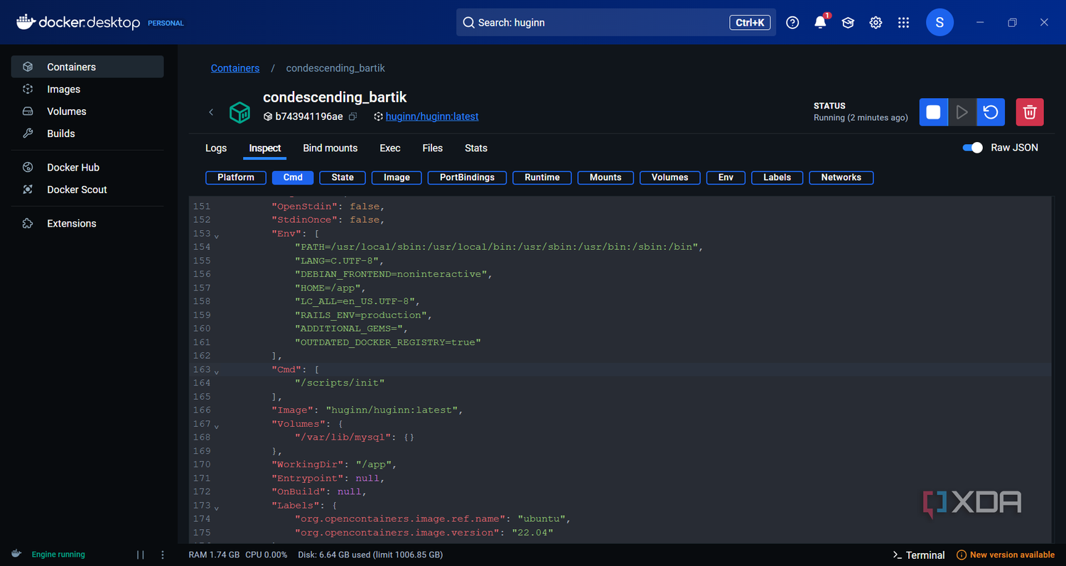The height and width of the screenshot is (566, 1066).
Task: Click the "OUTDATED_DOCKER_REGISTRY=true" line
Action: pos(388,343)
